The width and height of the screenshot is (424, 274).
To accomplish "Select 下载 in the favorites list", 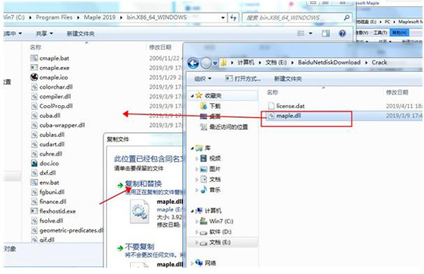I will [215, 106].
